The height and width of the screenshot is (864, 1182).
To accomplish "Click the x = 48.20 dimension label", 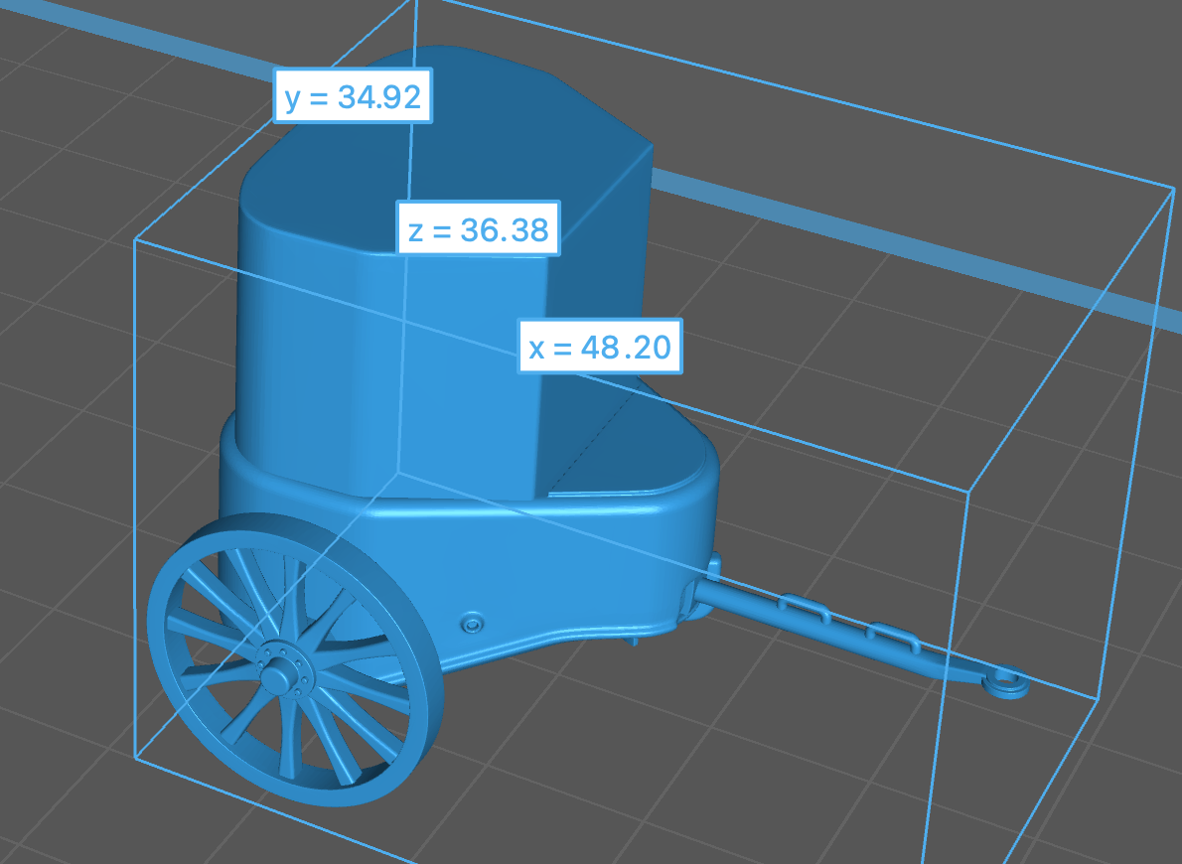I will tap(600, 347).
